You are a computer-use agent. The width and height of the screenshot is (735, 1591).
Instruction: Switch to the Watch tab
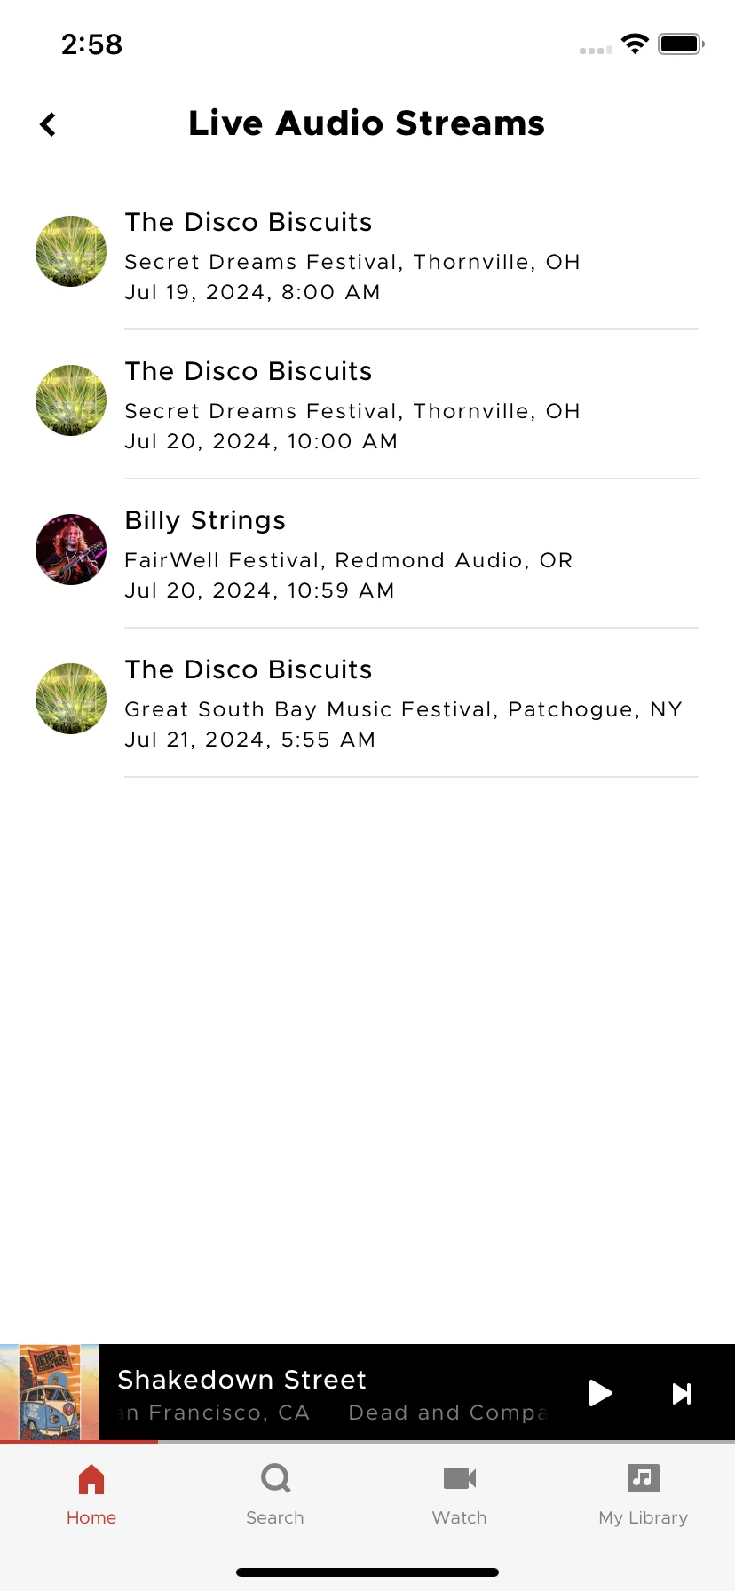coord(460,1495)
